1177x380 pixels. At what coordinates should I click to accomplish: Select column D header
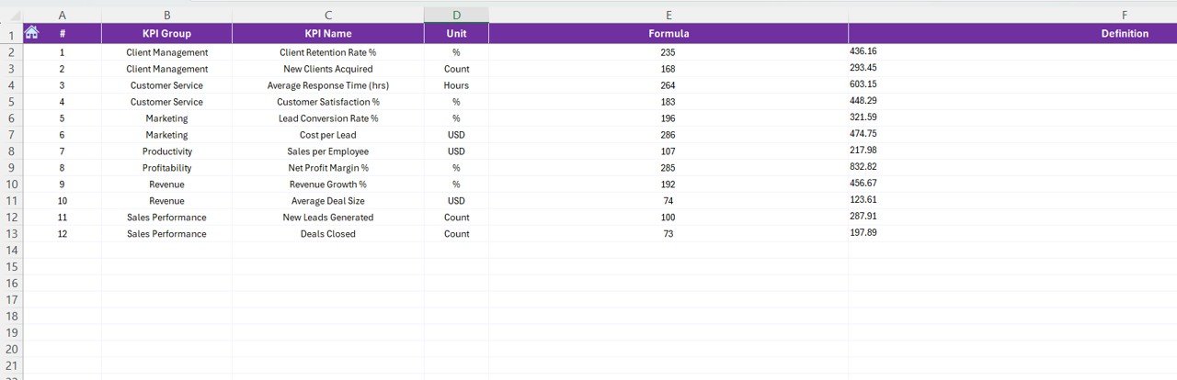[x=456, y=16]
